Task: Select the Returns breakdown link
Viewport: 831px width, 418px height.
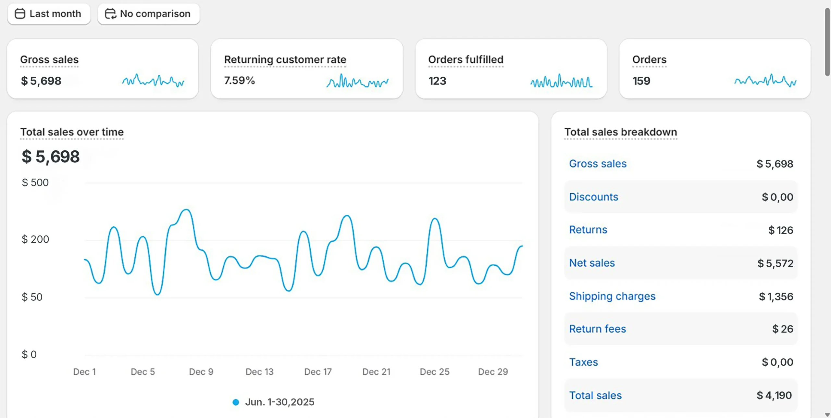Action: 588,230
